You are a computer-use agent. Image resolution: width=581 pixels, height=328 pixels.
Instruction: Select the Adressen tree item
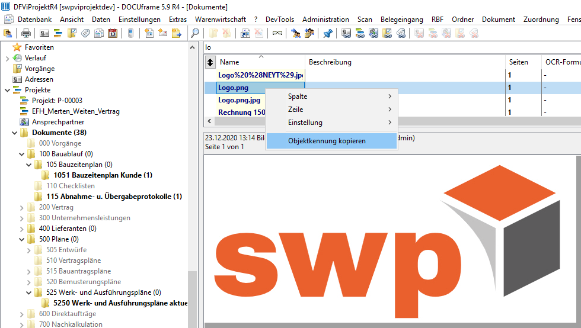click(39, 79)
